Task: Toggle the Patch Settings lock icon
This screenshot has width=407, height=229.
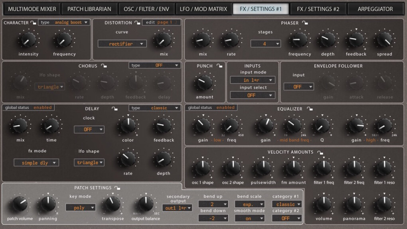Action: [117, 188]
